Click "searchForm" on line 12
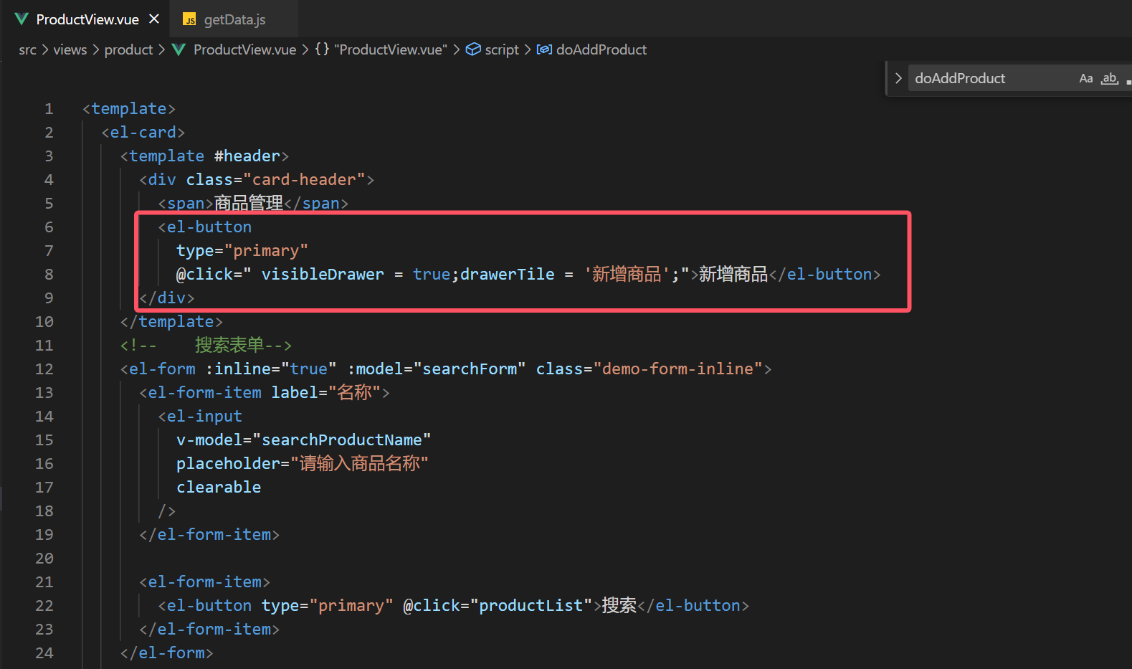The height and width of the screenshot is (669, 1132). click(x=470, y=369)
